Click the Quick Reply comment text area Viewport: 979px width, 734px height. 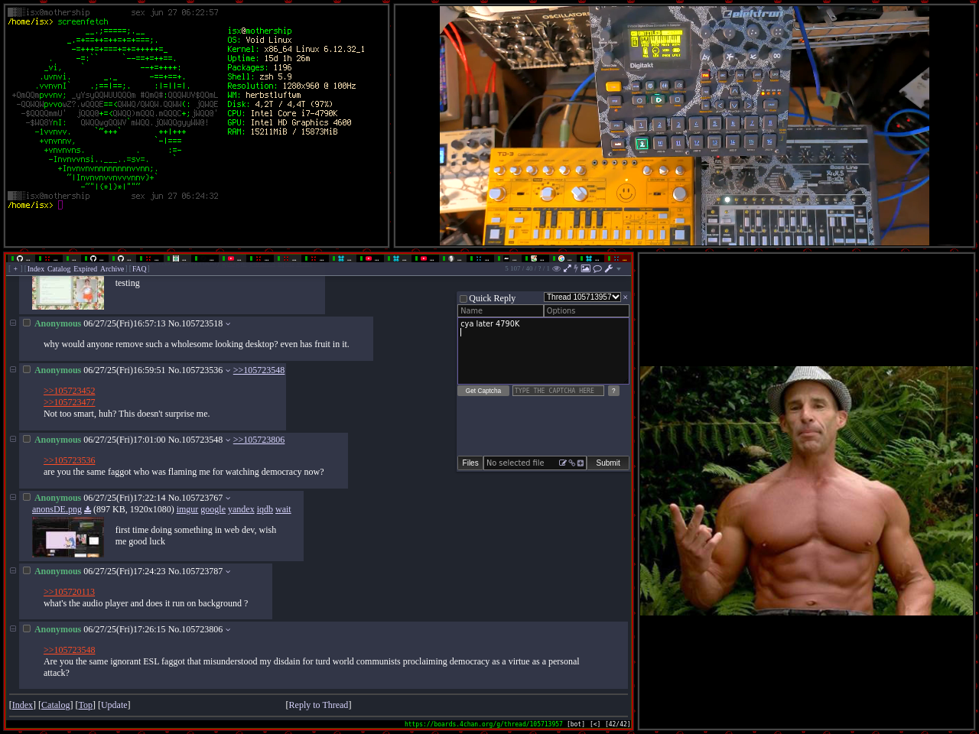point(543,351)
